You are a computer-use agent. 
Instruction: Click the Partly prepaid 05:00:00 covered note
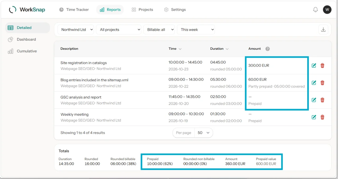click(x=276, y=86)
